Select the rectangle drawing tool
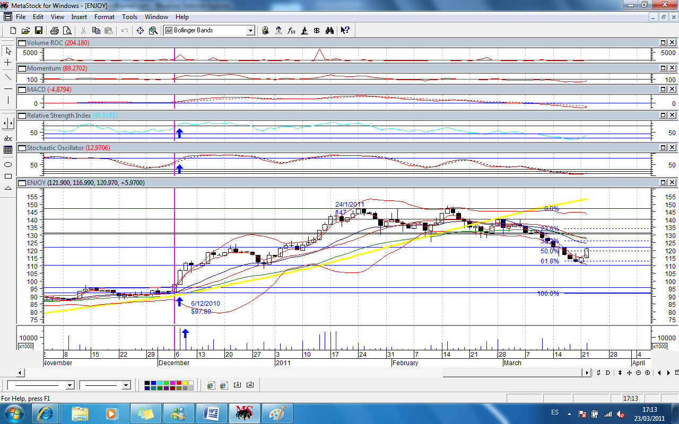679x424 pixels. pyautogui.click(x=8, y=176)
